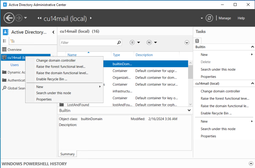Switch to the Summary tab

click(67, 154)
